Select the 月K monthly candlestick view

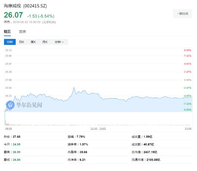pyautogui.click(x=45, y=42)
